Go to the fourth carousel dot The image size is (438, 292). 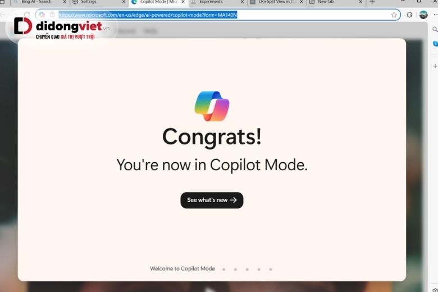[259, 270]
